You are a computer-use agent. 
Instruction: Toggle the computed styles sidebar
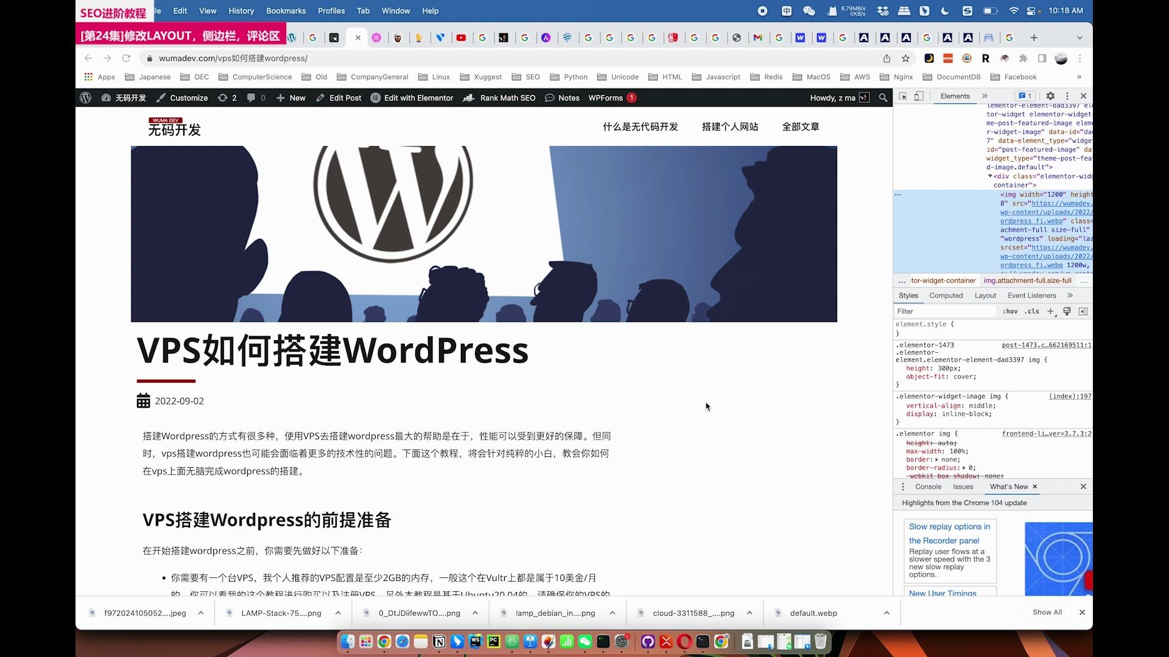(1083, 311)
